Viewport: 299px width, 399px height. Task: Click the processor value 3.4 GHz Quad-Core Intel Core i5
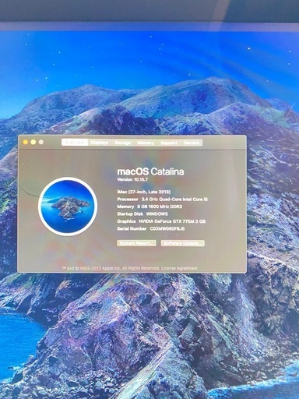point(174,199)
